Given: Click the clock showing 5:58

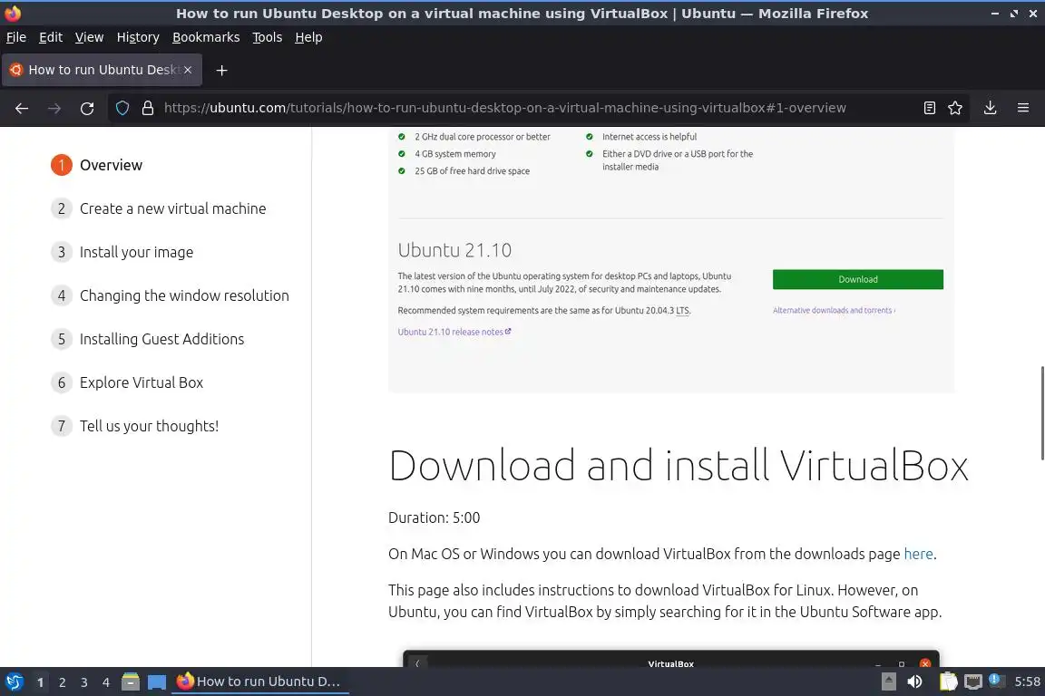Looking at the screenshot, I should coord(1027,681).
